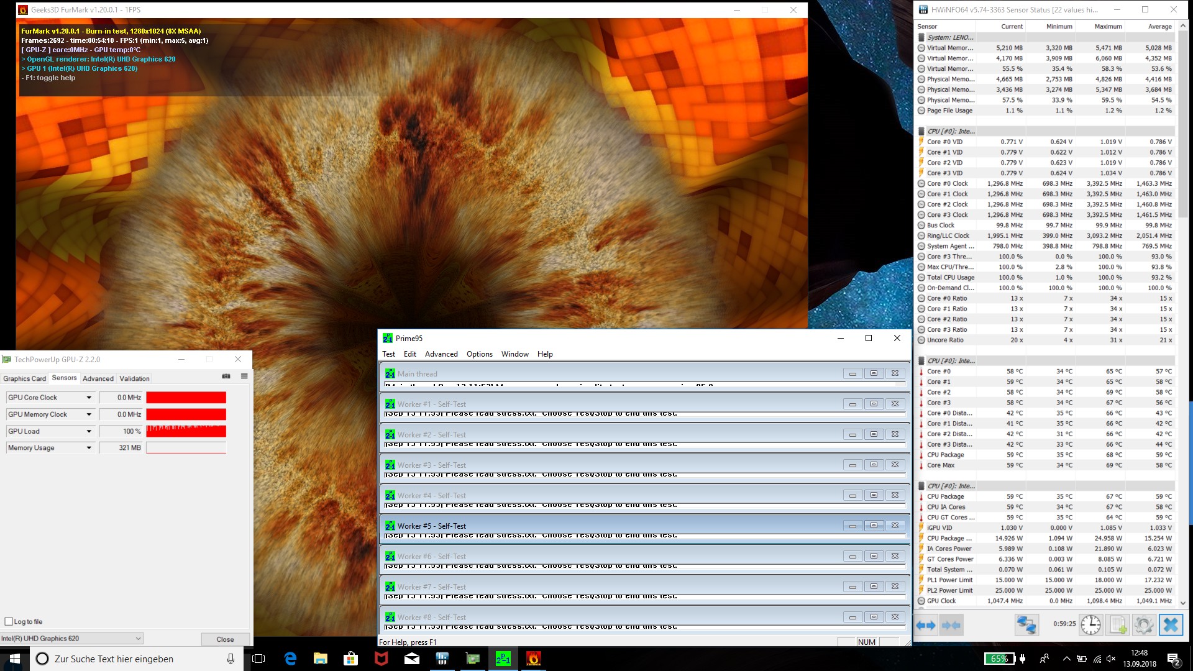Viewport: 1193px width, 671px height.
Task: Reset HWiNFO clock timer button
Action: coord(1090,625)
